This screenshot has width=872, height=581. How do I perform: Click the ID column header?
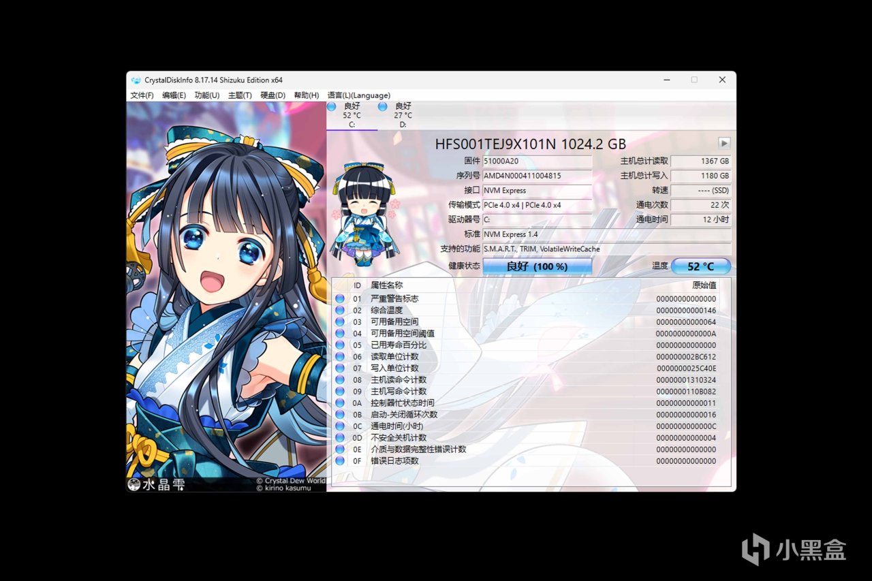click(358, 285)
